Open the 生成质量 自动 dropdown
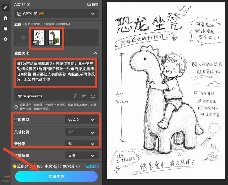This screenshot has width=228, height=185. tap(82, 155)
